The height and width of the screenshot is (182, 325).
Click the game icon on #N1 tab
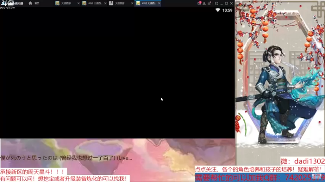84,3
